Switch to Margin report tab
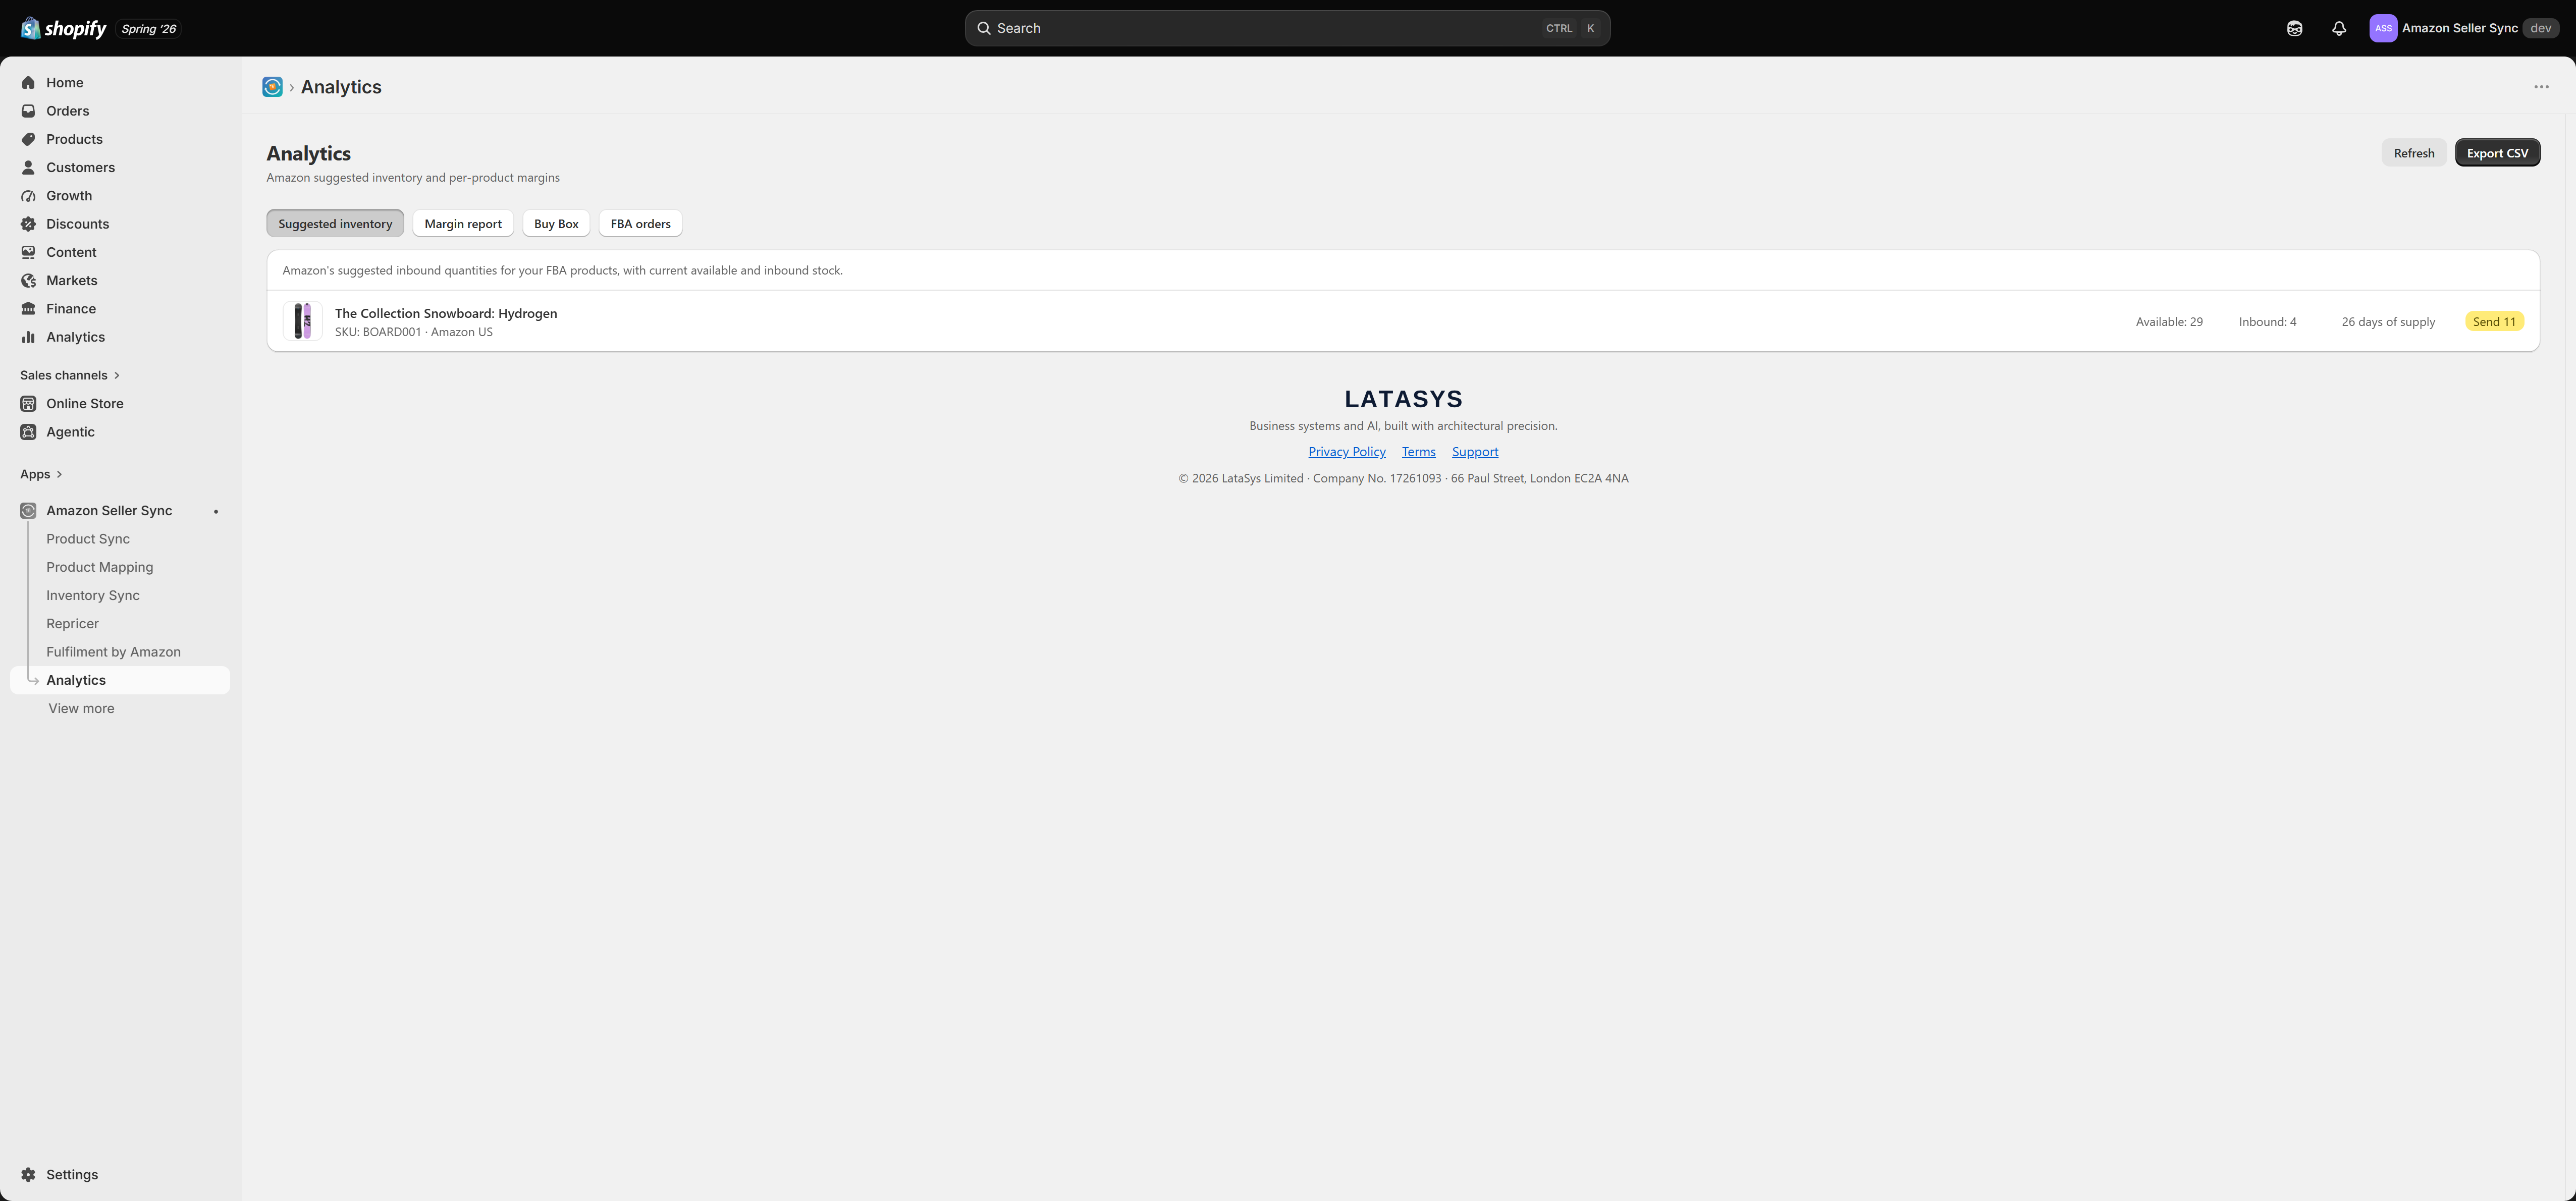The height and width of the screenshot is (1201, 2576). [x=463, y=224]
